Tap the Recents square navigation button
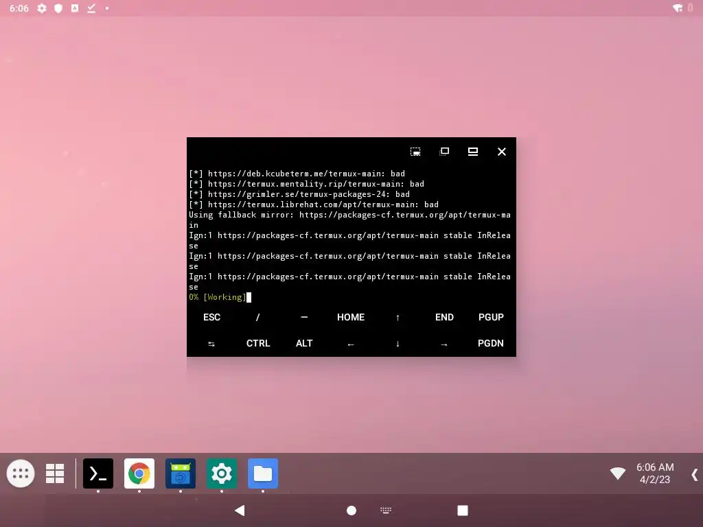 (463, 511)
